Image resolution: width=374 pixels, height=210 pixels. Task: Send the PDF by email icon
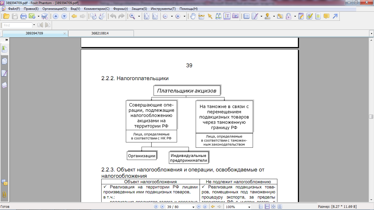tap(32, 16)
